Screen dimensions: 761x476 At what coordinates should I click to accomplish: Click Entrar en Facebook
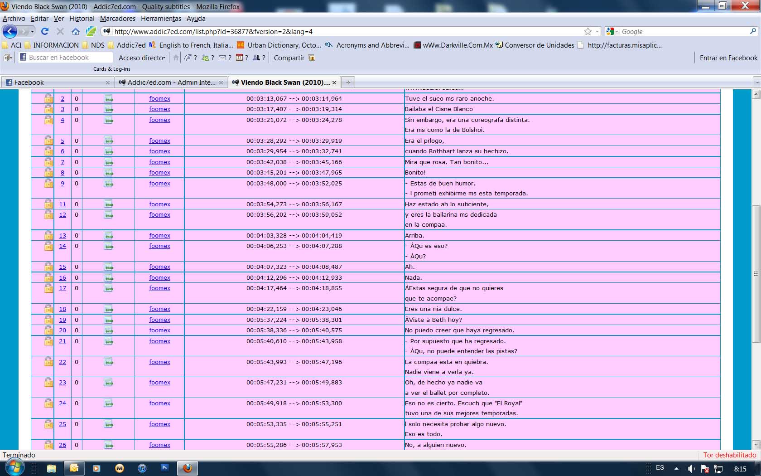(x=728, y=58)
